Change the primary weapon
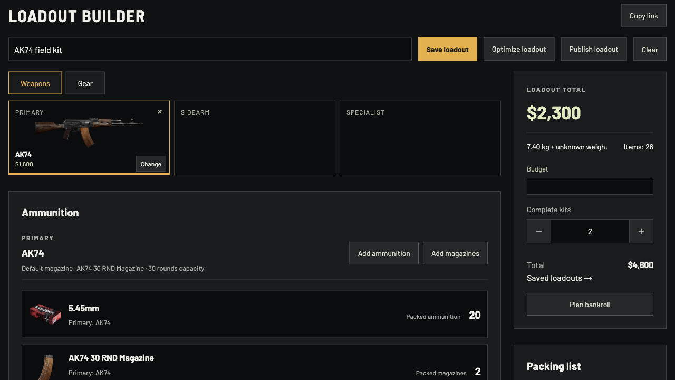The width and height of the screenshot is (675, 380). [x=151, y=164]
